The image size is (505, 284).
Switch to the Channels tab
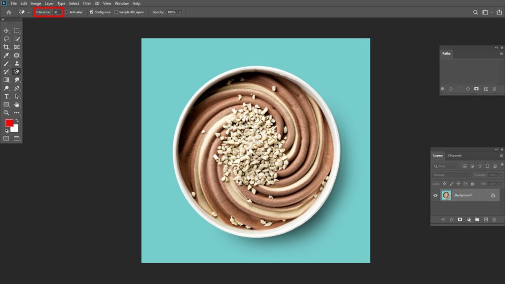point(455,155)
